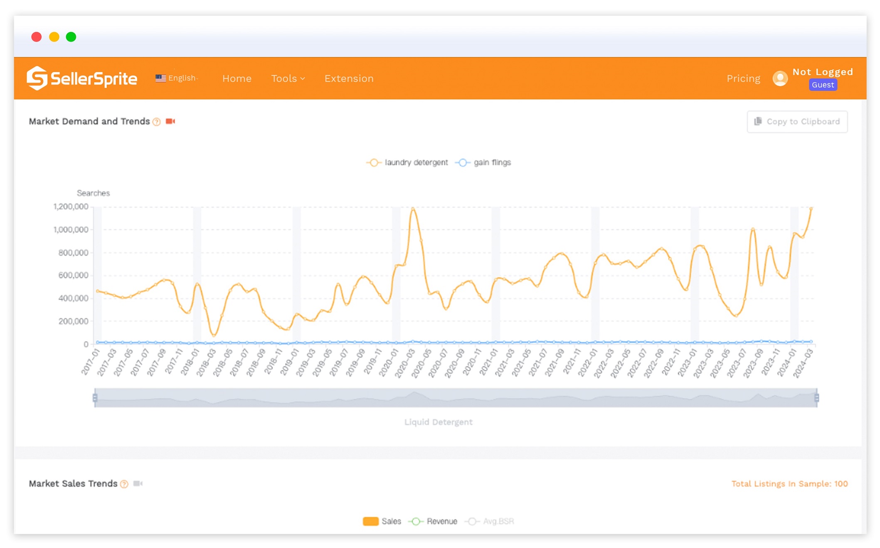Open the Pricing page
Screen dimensions: 880x548
[x=743, y=79]
